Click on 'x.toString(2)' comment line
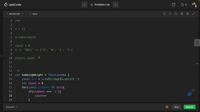The image size is (200, 112). [x=26, y=37]
